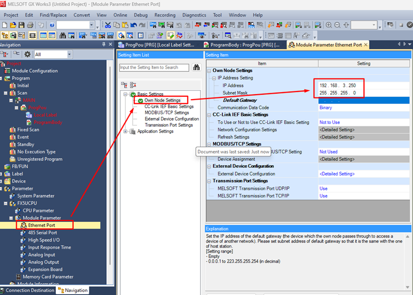Open the Online menu
This screenshot has width=413, height=295.
coord(120,15)
